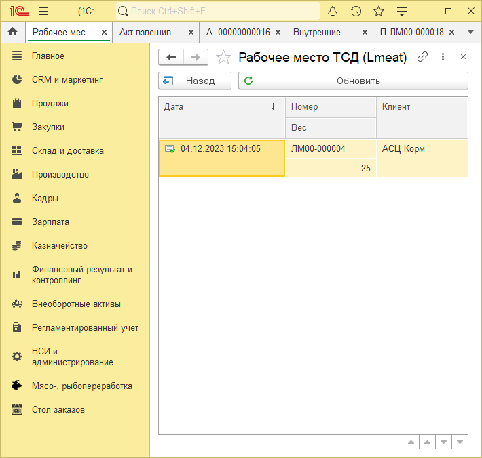Click the Обновить button
This screenshot has height=458, width=482.
[x=353, y=81]
